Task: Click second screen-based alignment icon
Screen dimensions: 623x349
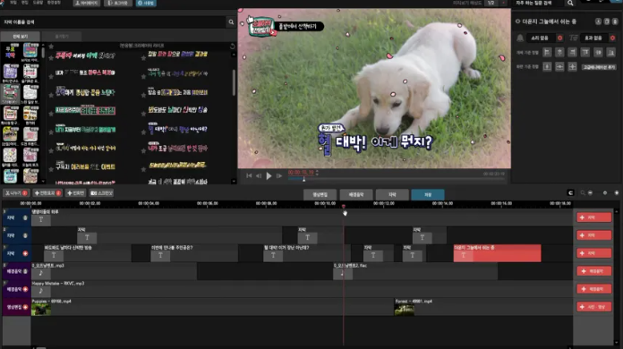Action: pos(559,67)
